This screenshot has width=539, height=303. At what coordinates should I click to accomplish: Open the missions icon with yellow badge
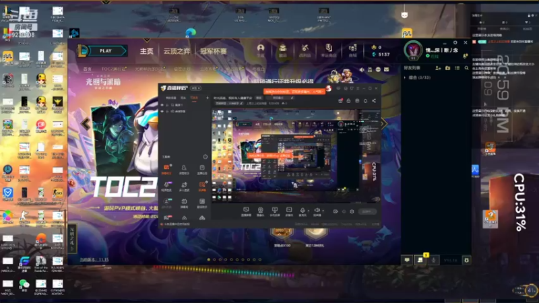[x=420, y=260]
